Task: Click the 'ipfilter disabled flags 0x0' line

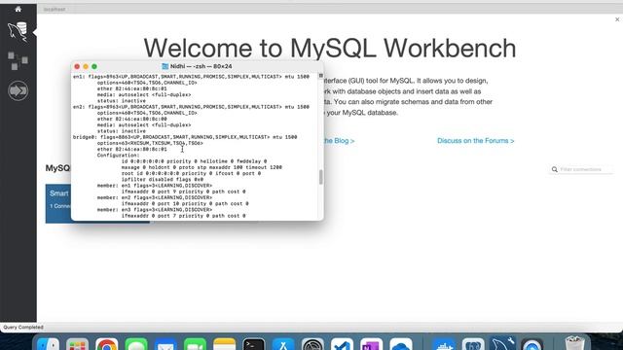Action: pos(163,179)
